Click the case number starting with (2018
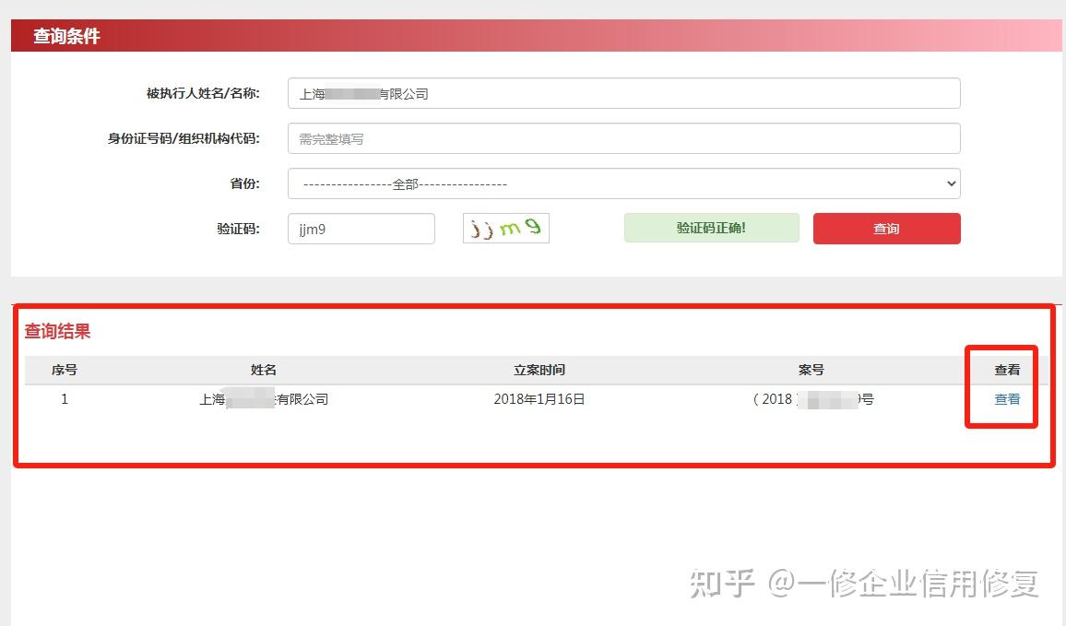This screenshot has width=1066, height=626. [812, 399]
